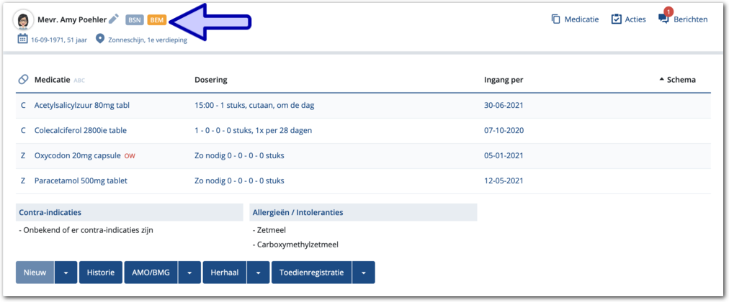Click the calendar birthdate icon
Screen dimensions: 729x302
click(x=23, y=40)
